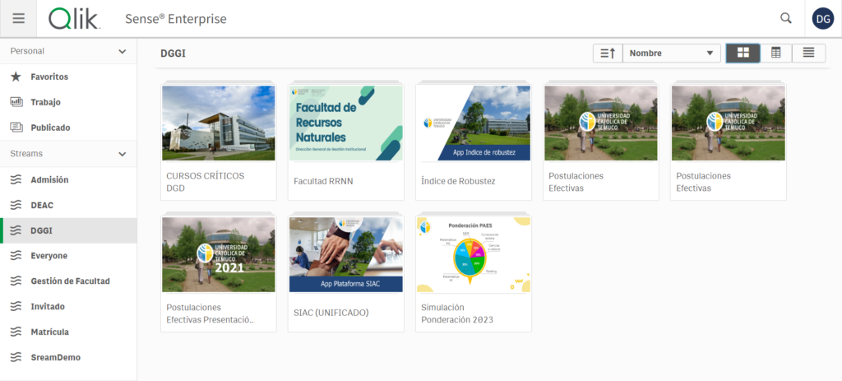Click the stream icon next to SreamDemo

pyautogui.click(x=16, y=357)
